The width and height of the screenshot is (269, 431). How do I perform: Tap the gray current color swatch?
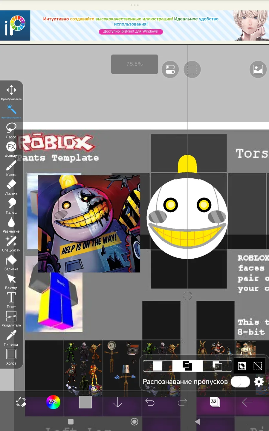[85, 402]
